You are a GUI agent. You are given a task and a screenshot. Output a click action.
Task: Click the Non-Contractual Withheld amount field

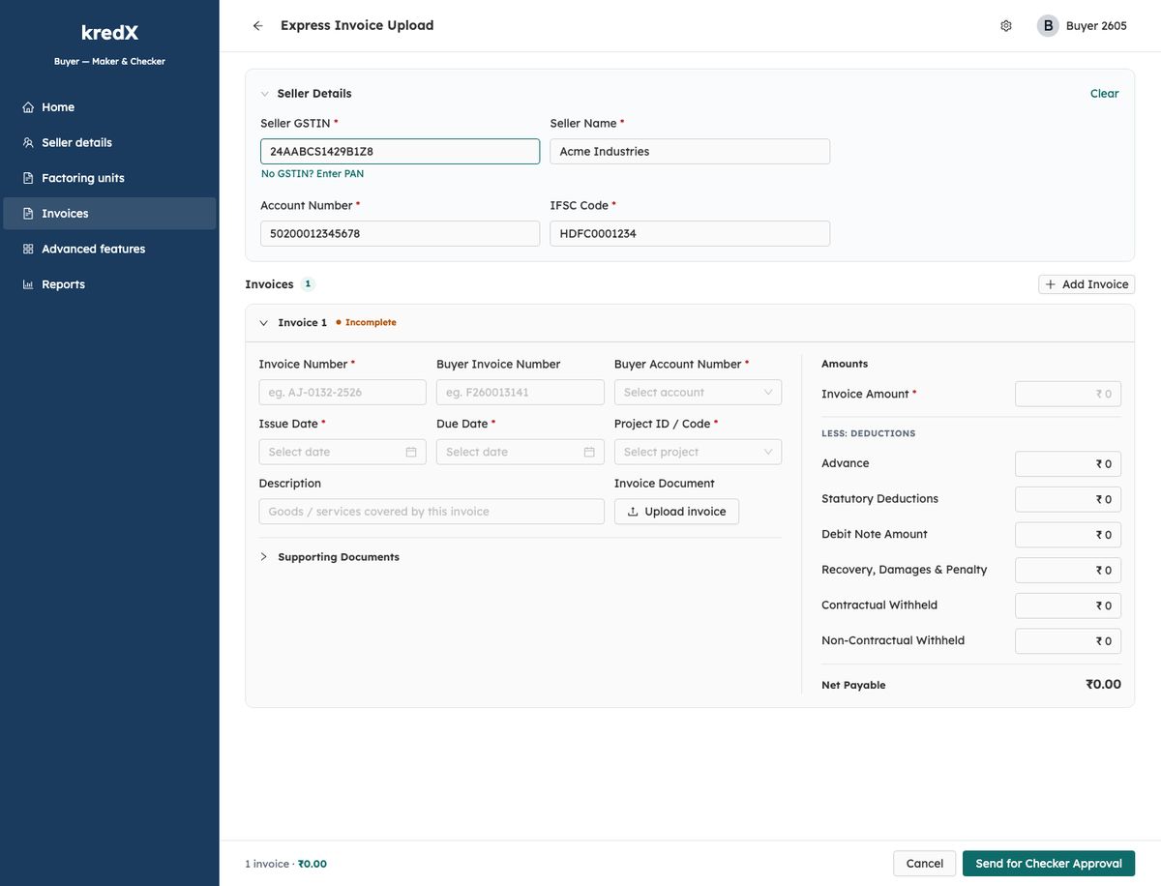[1068, 641]
